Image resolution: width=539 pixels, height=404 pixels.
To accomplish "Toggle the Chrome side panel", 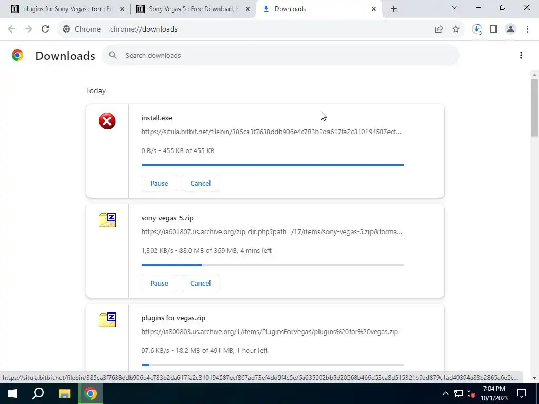I will 494,29.
